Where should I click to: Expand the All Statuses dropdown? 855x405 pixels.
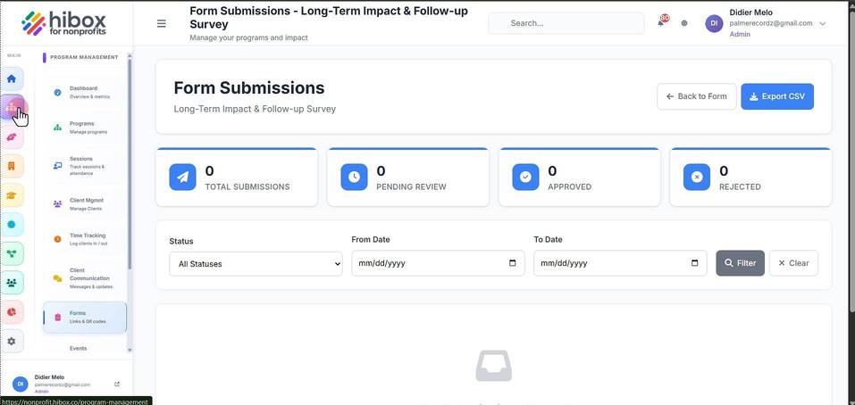pos(256,263)
